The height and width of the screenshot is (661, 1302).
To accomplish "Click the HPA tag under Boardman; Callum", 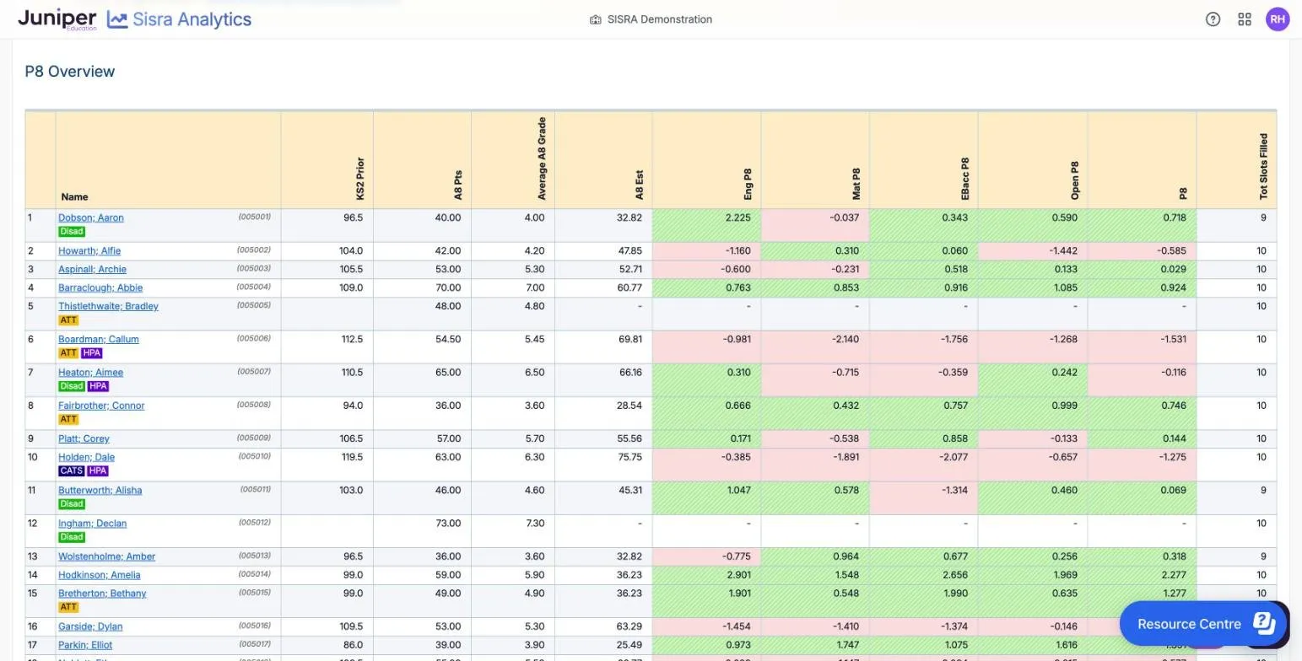I will 91,353.
